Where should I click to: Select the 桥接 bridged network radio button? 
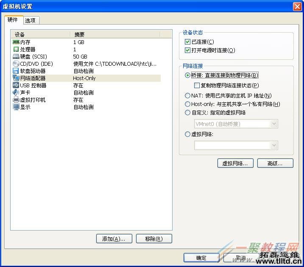pyautogui.click(x=187, y=75)
